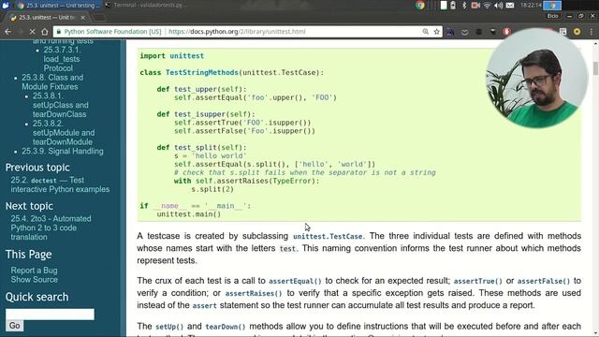Open the mail notification tray icon
The height and width of the screenshot is (337, 599).
(x=510, y=6)
